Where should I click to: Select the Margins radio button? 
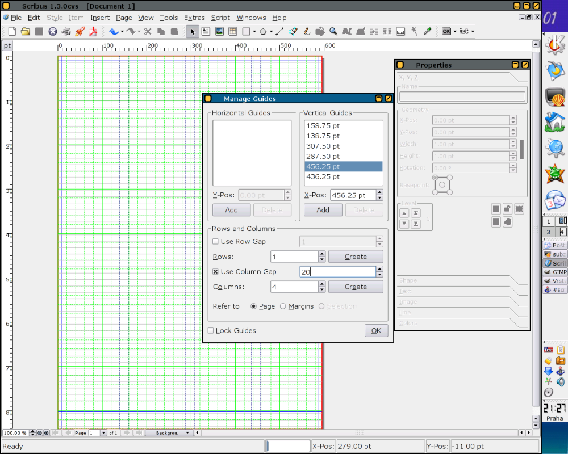283,306
